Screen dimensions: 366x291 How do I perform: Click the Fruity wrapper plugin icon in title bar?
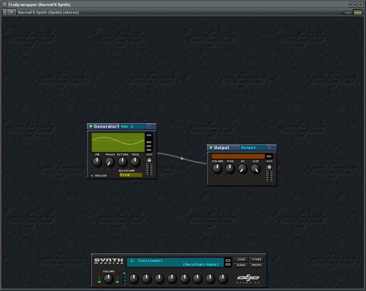pos(5,5)
